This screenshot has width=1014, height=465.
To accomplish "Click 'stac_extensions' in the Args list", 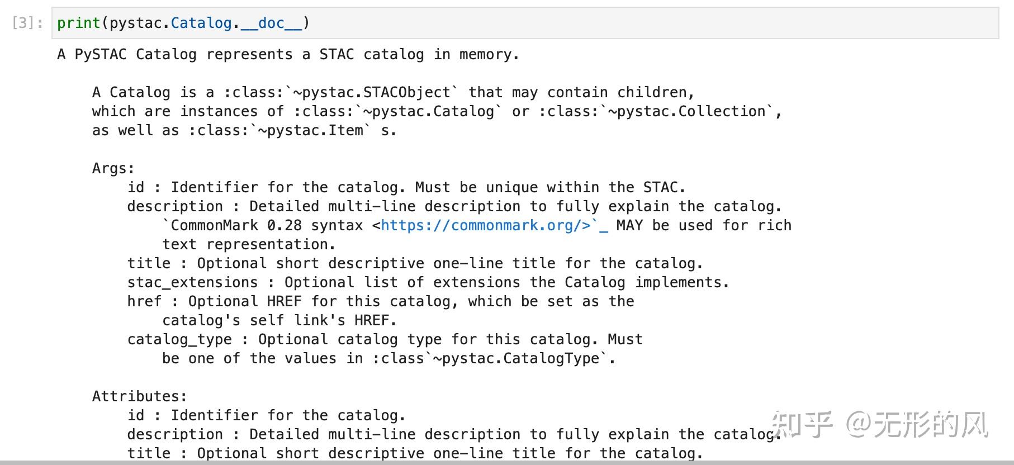I will point(192,282).
